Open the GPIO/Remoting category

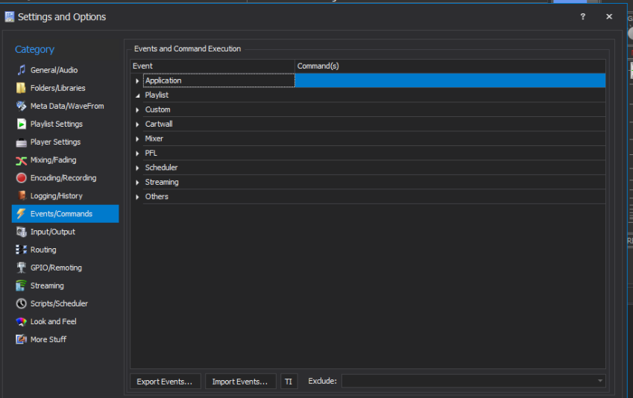[56, 268]
